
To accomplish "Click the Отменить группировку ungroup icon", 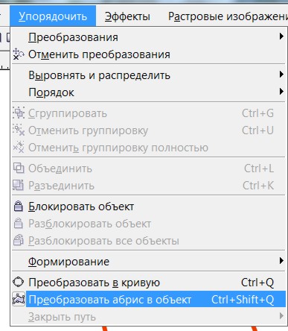I will [x=19, y=130].
